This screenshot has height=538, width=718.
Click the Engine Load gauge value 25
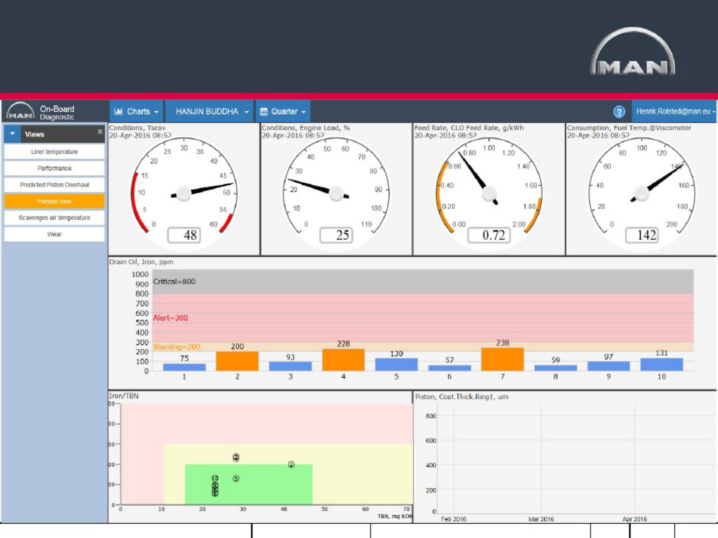pyautogui.click(x=336, y=235)
